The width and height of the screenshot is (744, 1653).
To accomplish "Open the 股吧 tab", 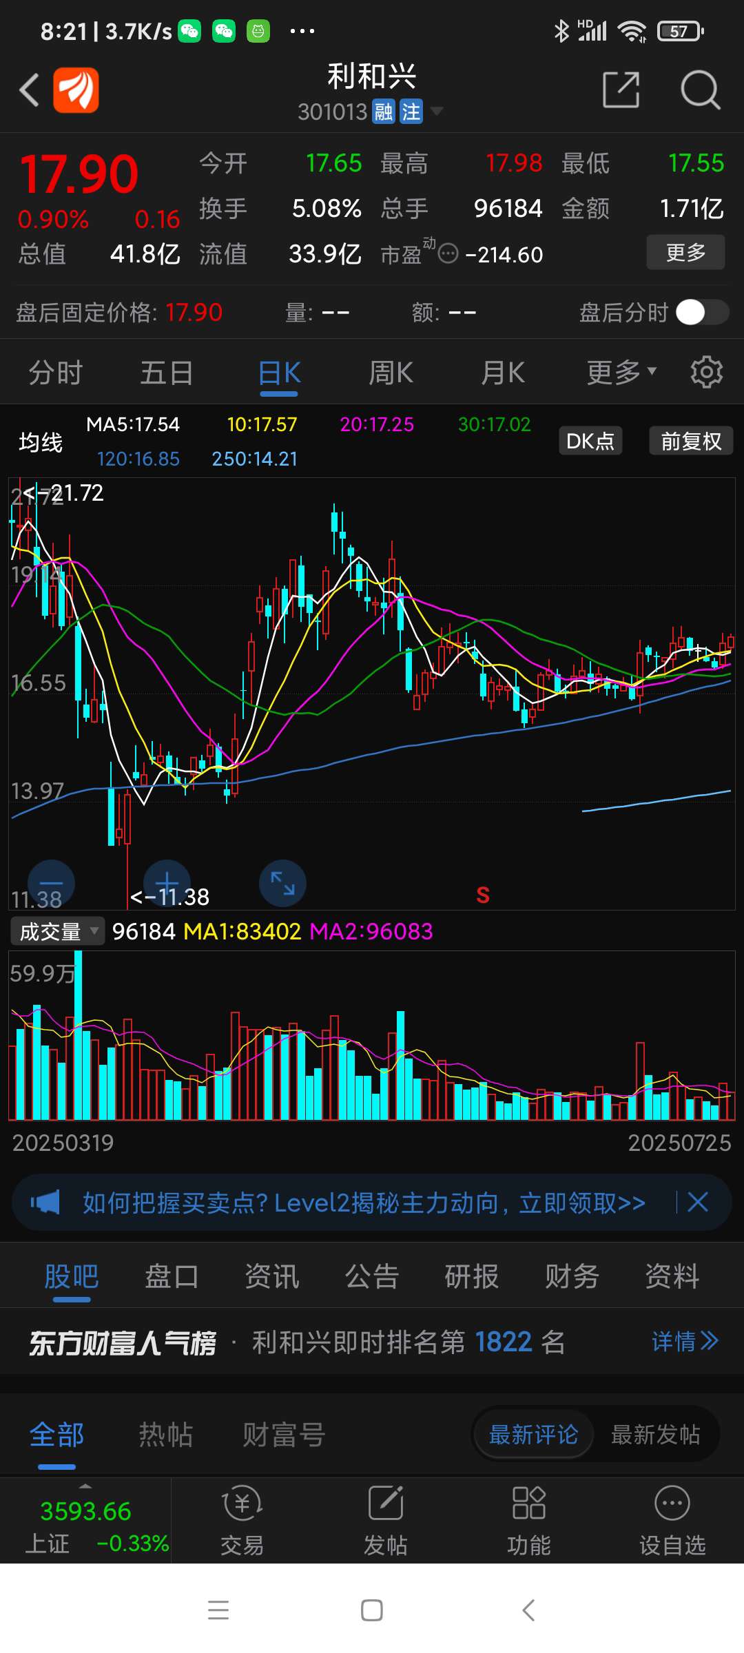I will [72, 1276].
